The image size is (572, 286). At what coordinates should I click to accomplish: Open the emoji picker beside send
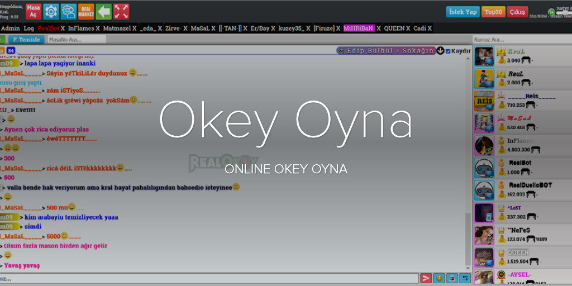(x=440, y=278)
